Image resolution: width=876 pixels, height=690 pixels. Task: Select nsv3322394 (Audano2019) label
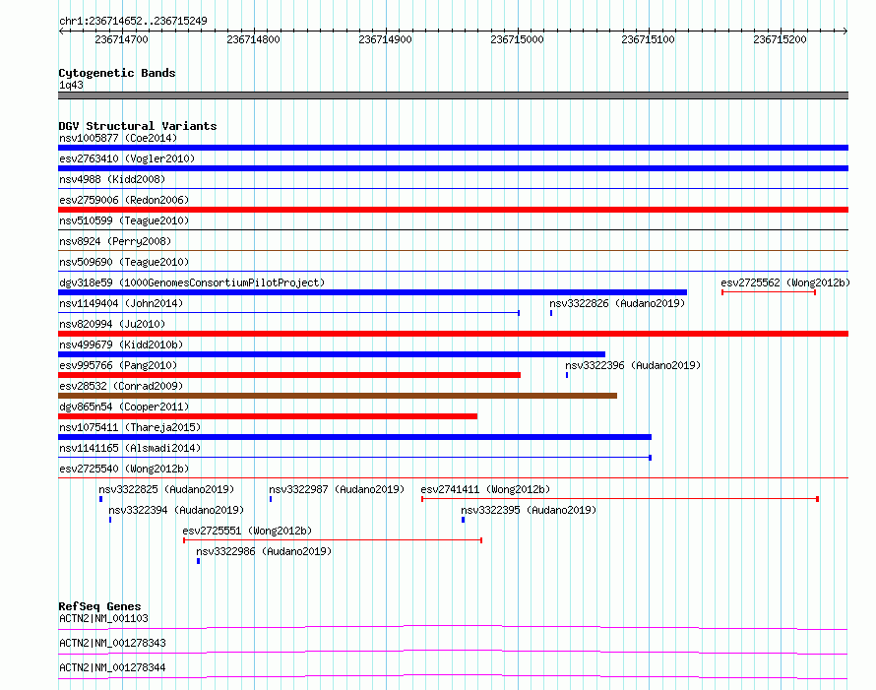[176, 510]
